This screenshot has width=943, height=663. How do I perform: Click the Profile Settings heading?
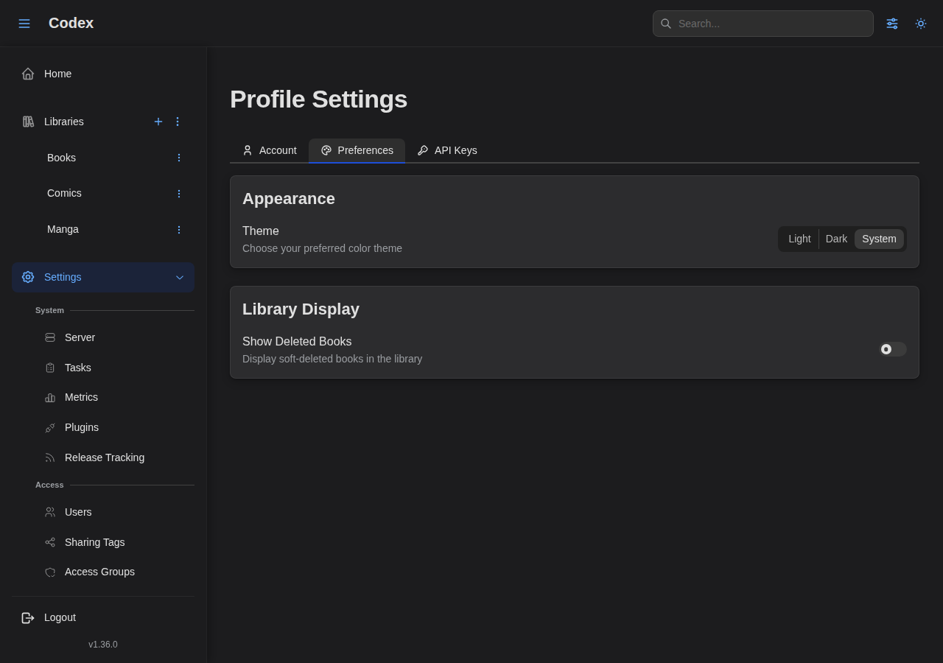(x=318, y=99)
